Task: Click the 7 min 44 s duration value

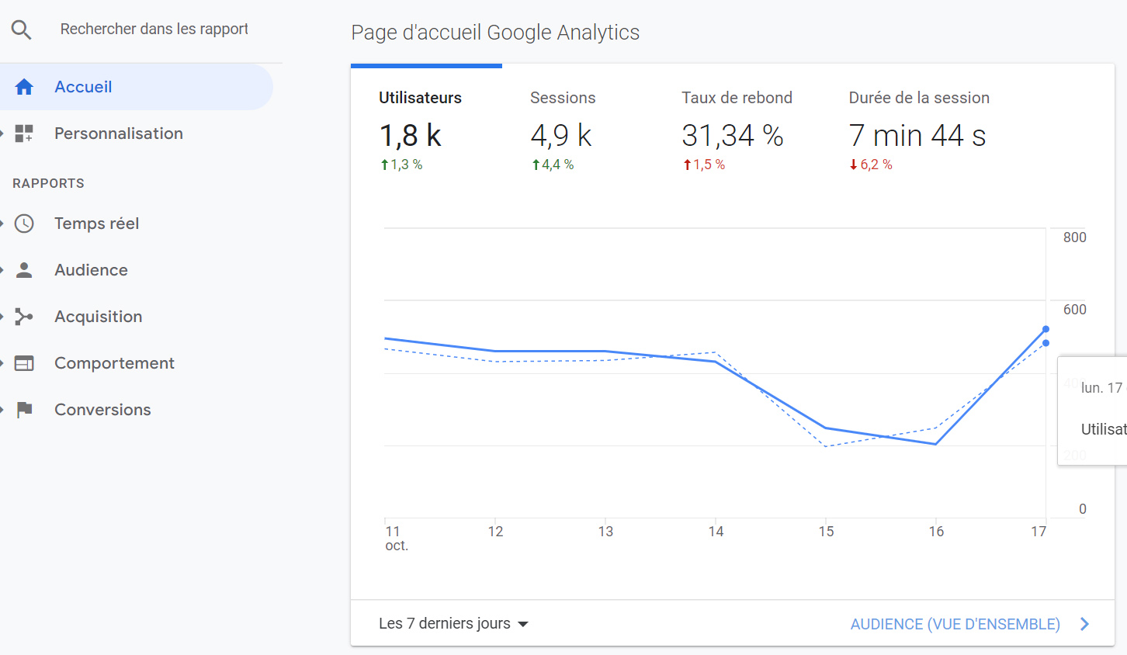Action: pyautogui.click(x=917, y=136)
